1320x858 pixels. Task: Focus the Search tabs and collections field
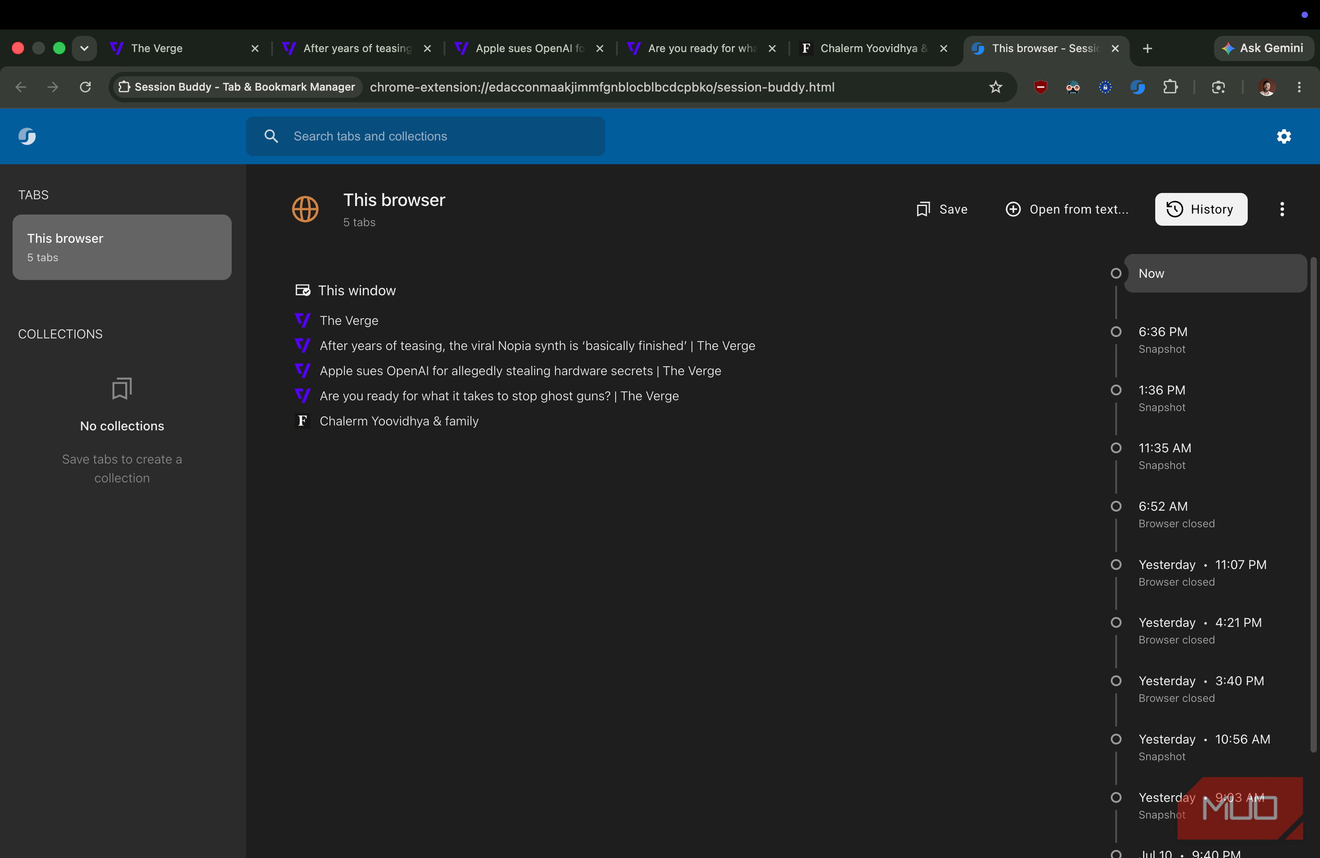coord(425,136)
